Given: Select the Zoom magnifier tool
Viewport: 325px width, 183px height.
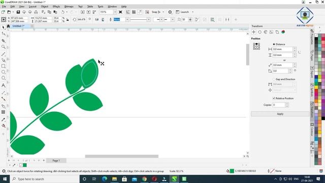Looking at the screenshot, I should click(x=4, y=47).
